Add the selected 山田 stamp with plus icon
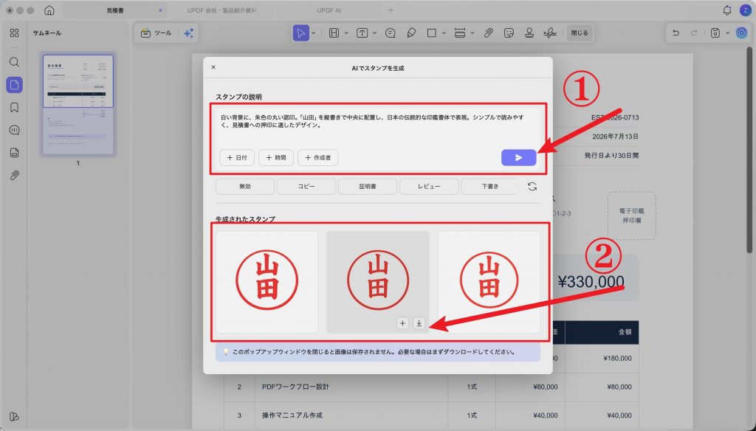 click(x=402, y=323)
